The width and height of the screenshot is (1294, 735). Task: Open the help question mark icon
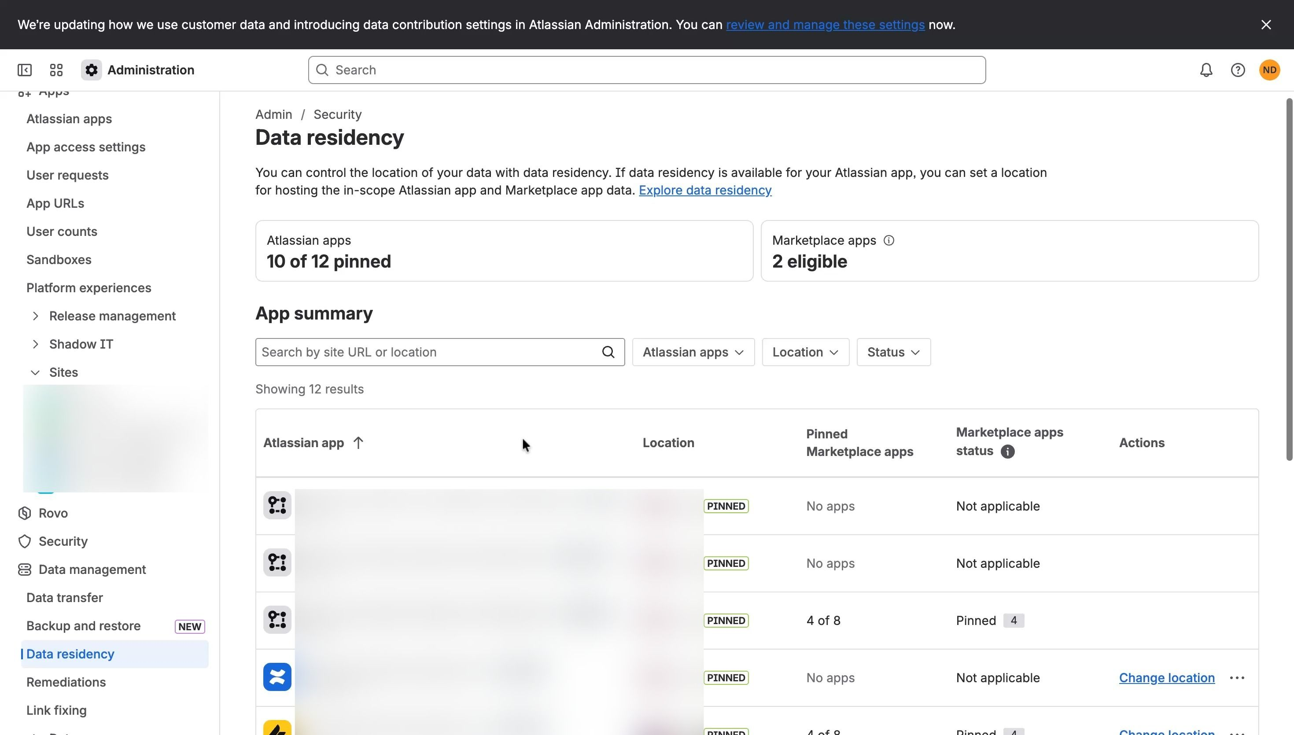[x=1238, y=70]
